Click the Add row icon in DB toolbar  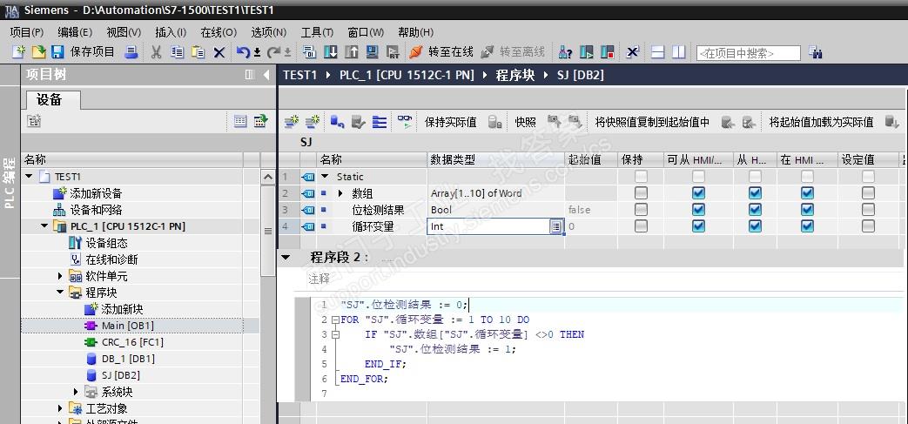[313, 122]
